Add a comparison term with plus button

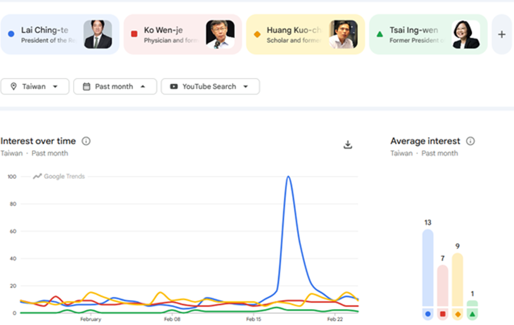pos(501,34)
